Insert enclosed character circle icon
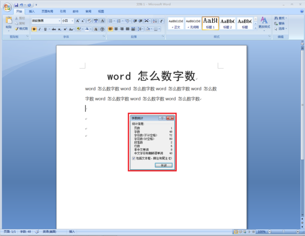305x236 pixels. click(x=102, y=29)
